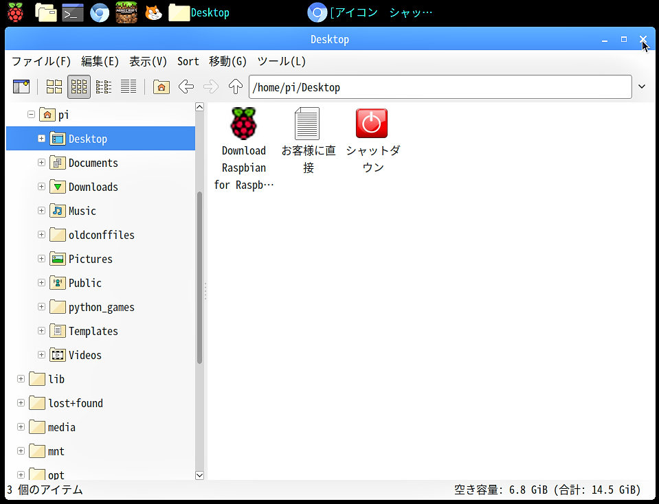Expand the Pictures tree node
This screenshot has width=659, height=504.
pos(41,258)
